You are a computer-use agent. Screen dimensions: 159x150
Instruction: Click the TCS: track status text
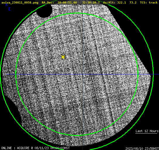pos(149,2)
